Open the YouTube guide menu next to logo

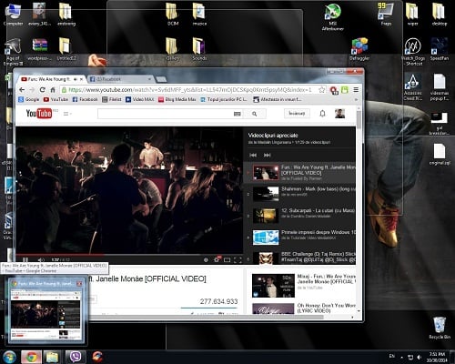click(67, 114)
